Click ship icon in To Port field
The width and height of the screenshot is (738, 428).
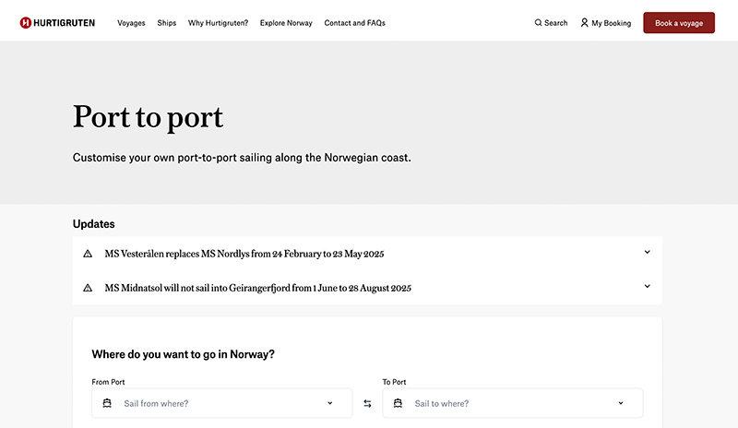coord(398,403)
